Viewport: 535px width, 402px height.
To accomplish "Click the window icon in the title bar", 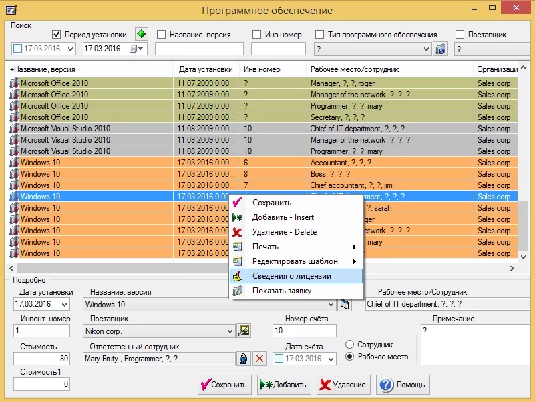I will (x=11, y=9).
